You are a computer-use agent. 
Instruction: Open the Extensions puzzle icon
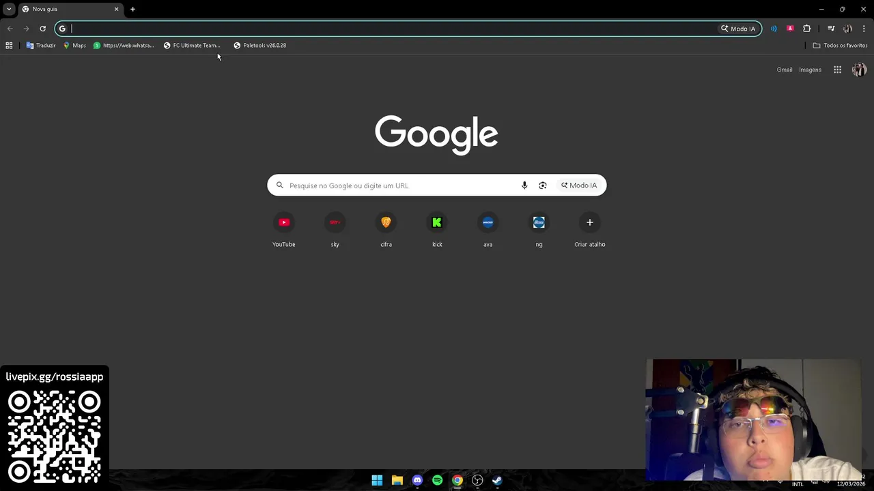point(807,29)
